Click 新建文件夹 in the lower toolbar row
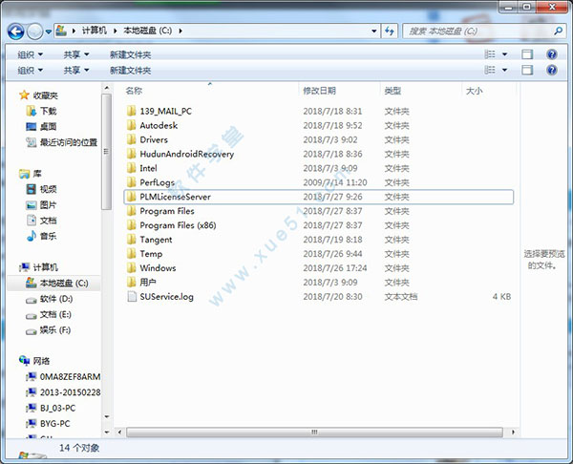This screenshot has height=464, width=573. coord(131,70)
